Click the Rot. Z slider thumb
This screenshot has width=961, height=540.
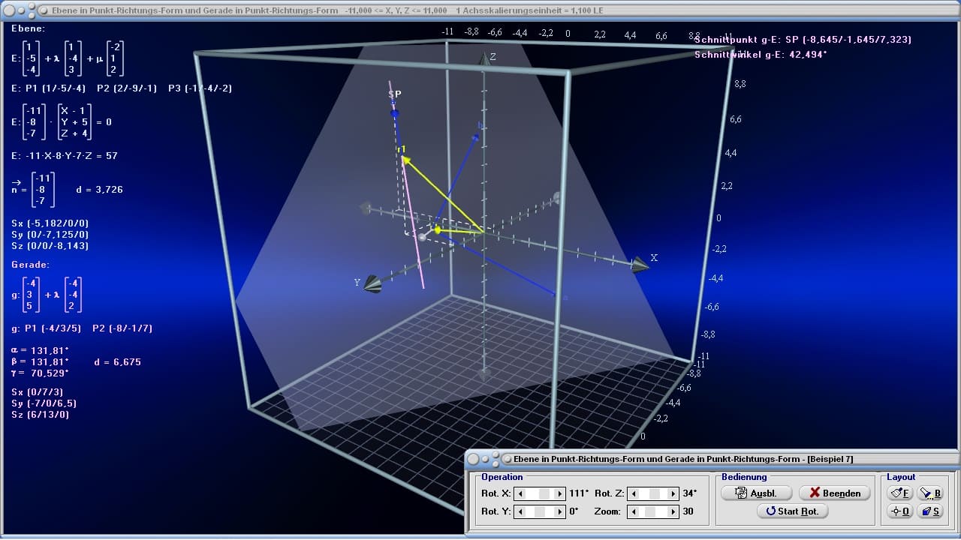point(654,493)
